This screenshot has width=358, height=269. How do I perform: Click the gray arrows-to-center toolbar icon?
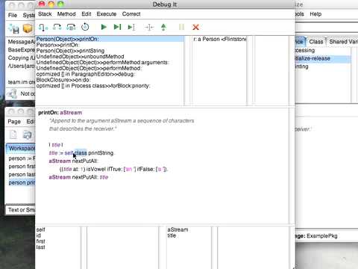coord(149,27)
